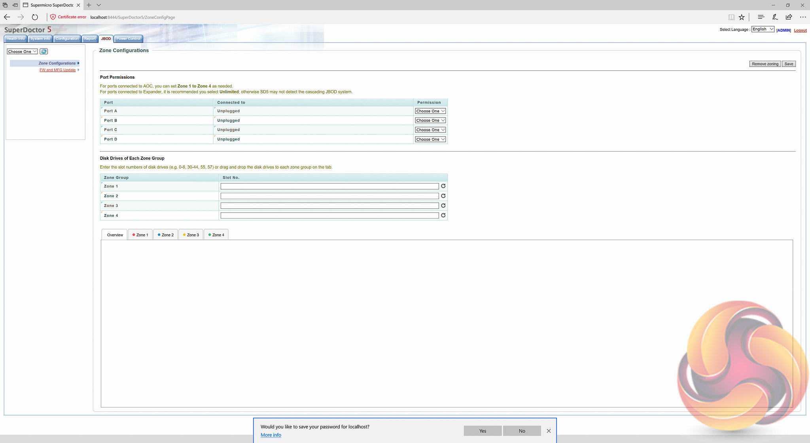
Task: Click the Certificate error shield icon
Action: click(53, 17)
